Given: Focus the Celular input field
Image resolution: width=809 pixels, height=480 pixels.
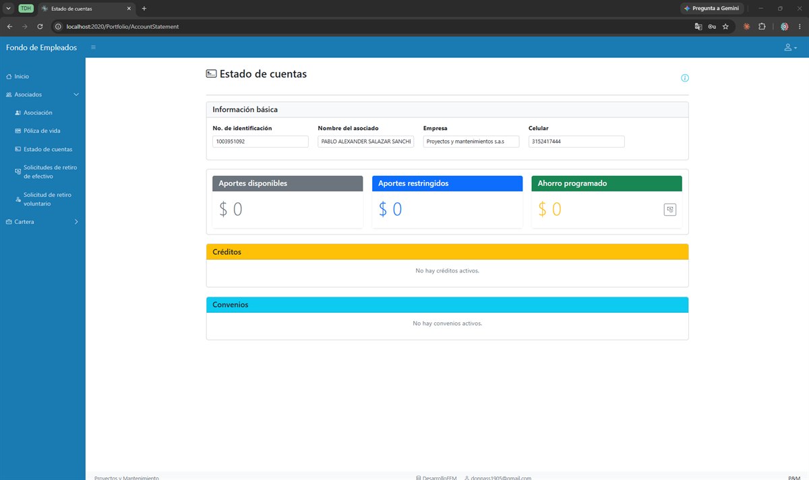Looking at the screenshot, I should 576,142.
